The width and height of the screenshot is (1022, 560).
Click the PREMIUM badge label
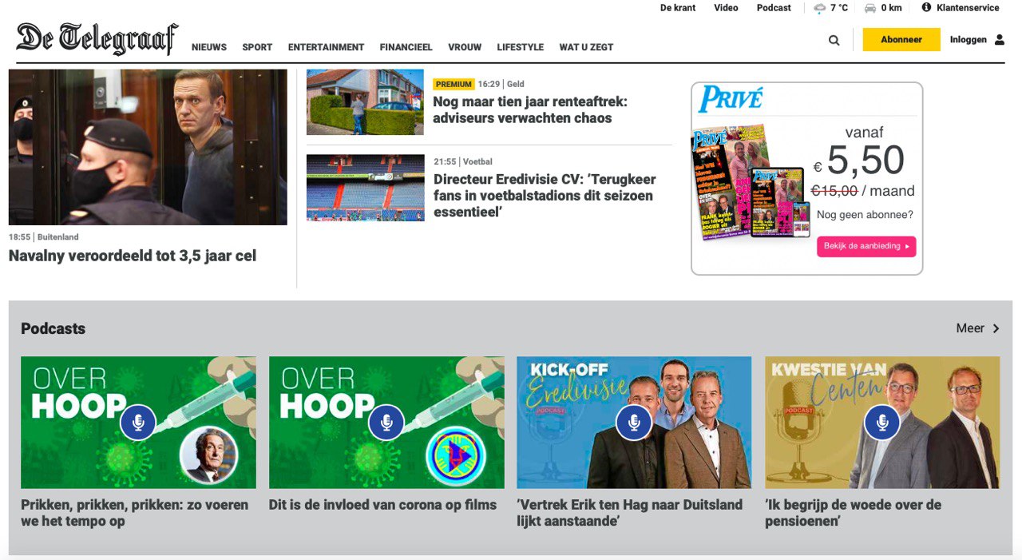point(454,84)
